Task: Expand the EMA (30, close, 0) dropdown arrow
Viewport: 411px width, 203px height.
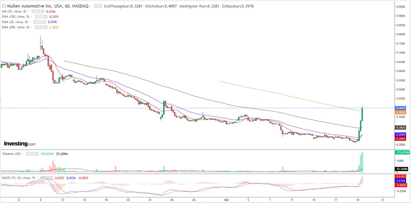Action: (30, 22)
